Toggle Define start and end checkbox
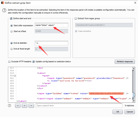The image size is (138, 117). pos(11,18)
